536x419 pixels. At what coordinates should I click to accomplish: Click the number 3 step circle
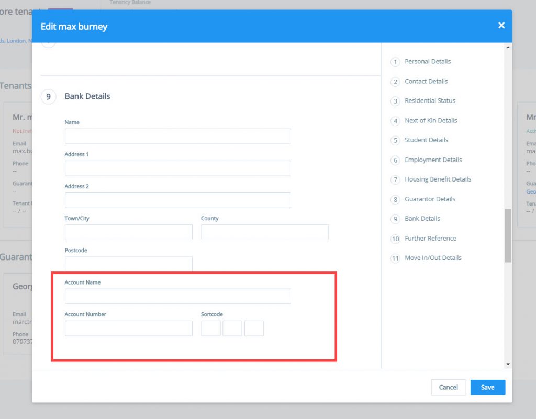click(395, 101)
